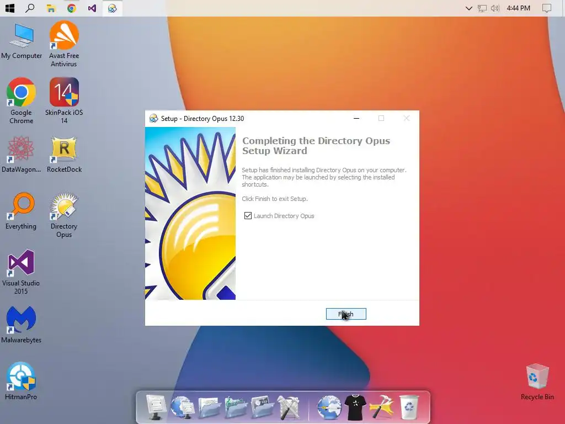
Task: Click the network status tray icon
Action: pos(482,8)
